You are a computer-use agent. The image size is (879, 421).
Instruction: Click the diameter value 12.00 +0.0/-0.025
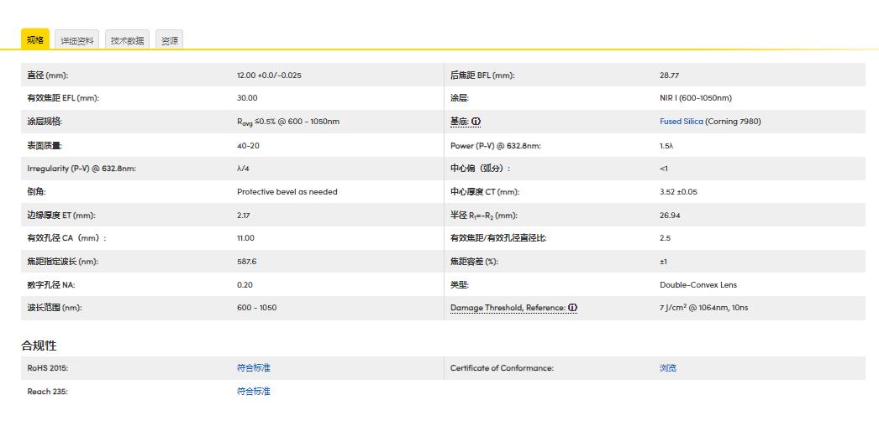coord(269,75)
